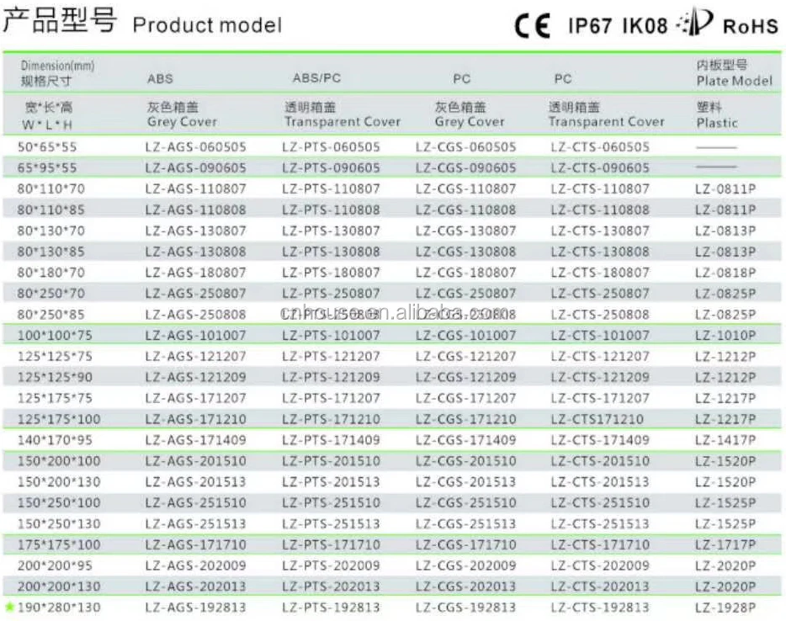Image resolution: width=786 pixels, height=621 pixels.
Task: Select model LZ-CTS-192813
Action: pyautogui.click(x=600, y=608)
